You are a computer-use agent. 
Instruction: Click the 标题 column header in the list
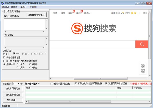coord(70,88)
